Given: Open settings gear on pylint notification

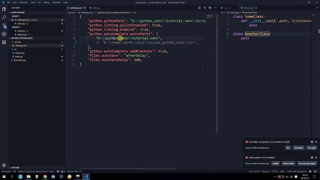Looking at the screenshot, I should pyautogui.click(x=312, y=157).
